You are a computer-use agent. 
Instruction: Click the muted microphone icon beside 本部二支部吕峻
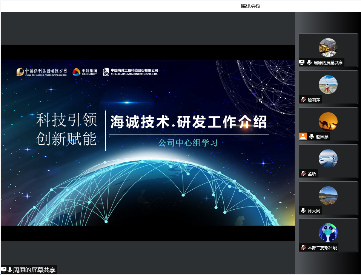coord(303,248)
